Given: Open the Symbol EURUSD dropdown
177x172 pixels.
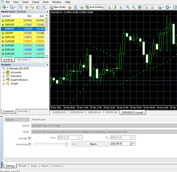Looking at the screenshot, I should (104, 126).
